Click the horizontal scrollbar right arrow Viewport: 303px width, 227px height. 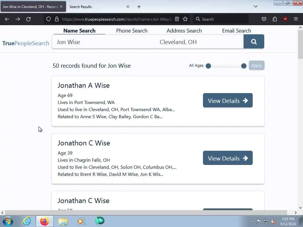click(x=296, y=213)
